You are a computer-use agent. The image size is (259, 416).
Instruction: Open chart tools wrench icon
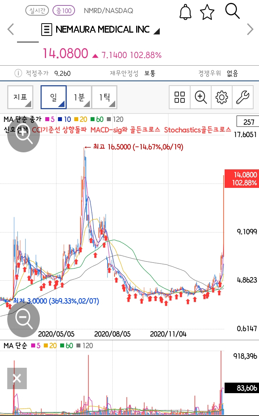(243, 97)
